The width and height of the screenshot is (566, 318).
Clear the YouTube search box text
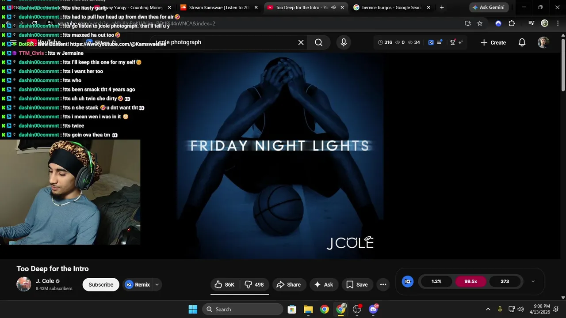pyautogui.click(x=301, y=42)
